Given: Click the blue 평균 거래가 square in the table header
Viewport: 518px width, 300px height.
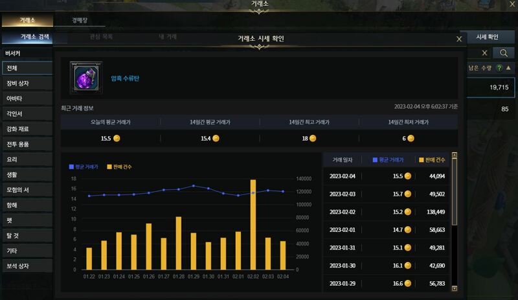Looking at the screenshot, I should pyautogui.click(x=375, y=160).
